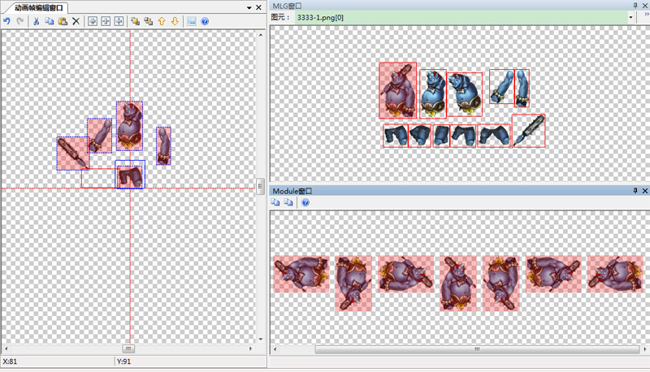The width and height of the screenshot is (650, 372).
Task: Click second alignment box icon in toolbar
Action: pyautogui.click(x=106, y=21)
